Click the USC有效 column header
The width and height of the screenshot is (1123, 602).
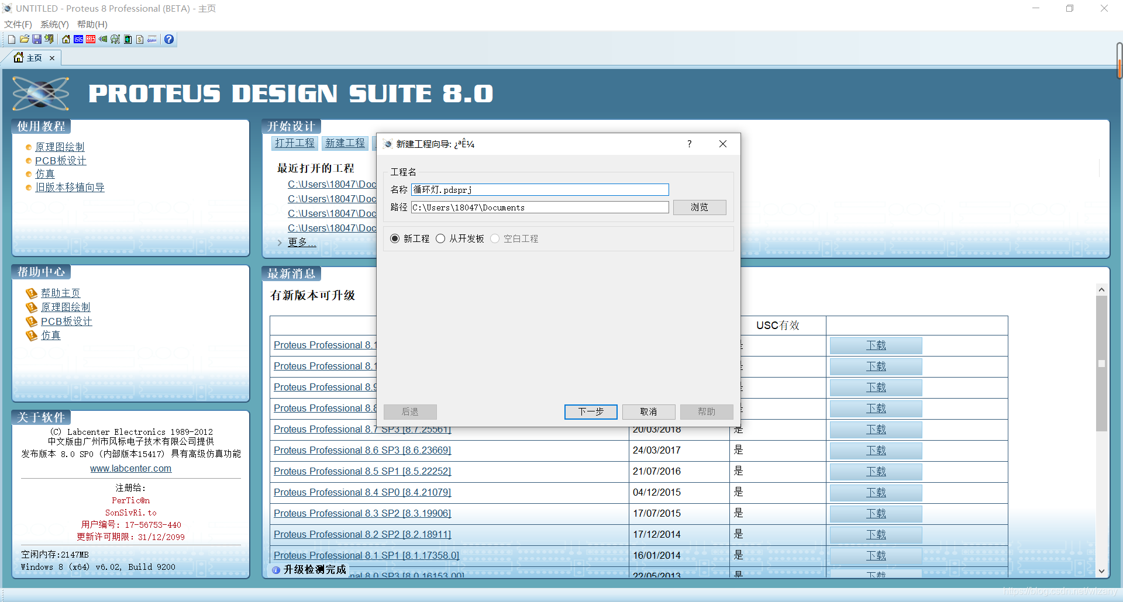[778, 326]
